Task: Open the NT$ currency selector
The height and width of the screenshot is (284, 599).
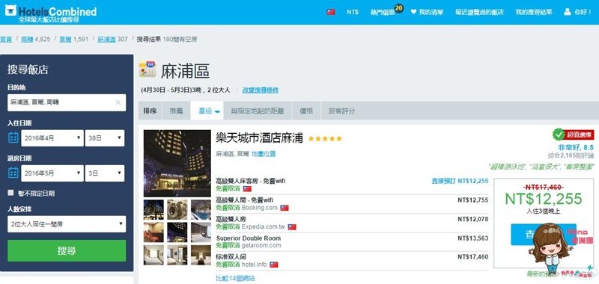Action: (x=353, y=12)
